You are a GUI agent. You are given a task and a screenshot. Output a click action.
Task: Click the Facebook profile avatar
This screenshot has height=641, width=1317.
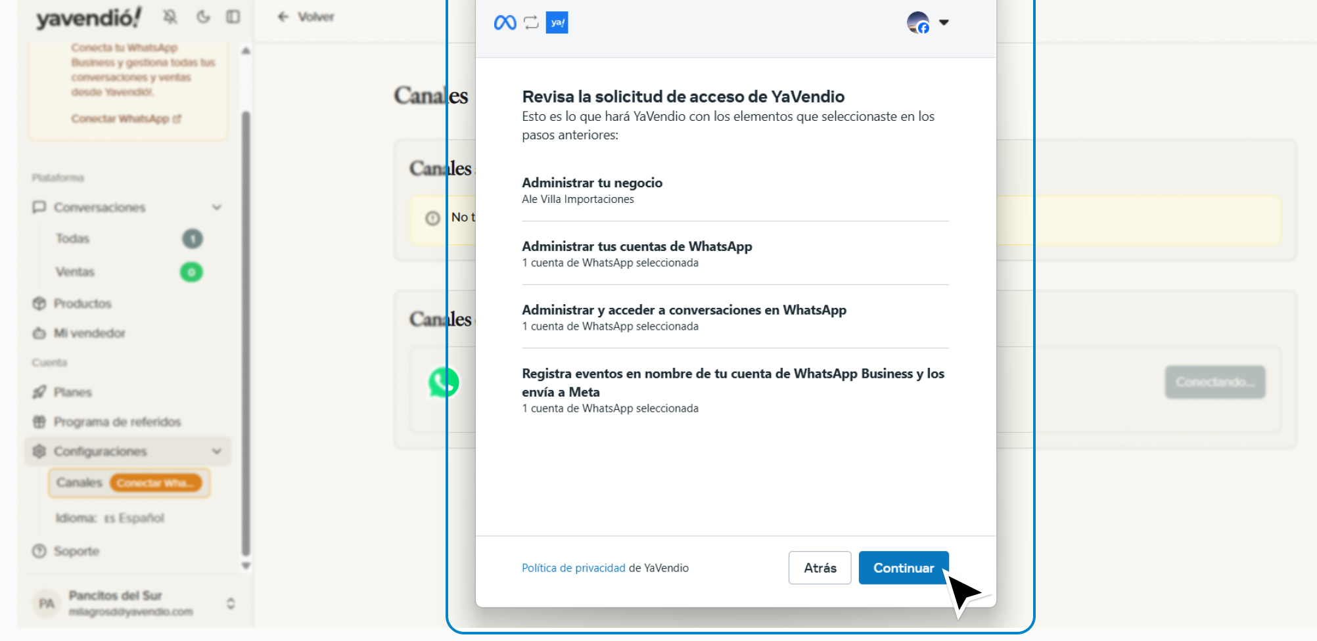tap(918, 22)
